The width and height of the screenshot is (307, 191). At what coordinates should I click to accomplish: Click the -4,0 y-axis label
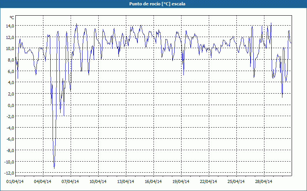pos(11,128)
